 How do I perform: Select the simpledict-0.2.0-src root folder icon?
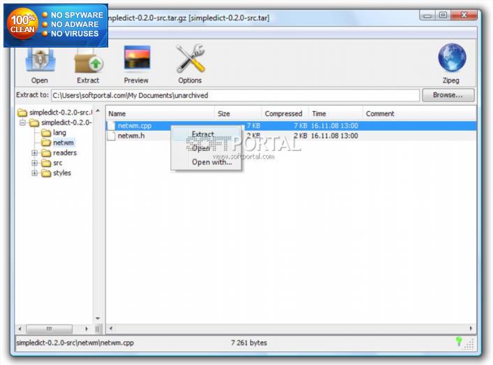(x=22, y=113)
